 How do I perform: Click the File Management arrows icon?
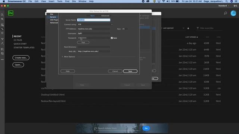click(2, 19)
